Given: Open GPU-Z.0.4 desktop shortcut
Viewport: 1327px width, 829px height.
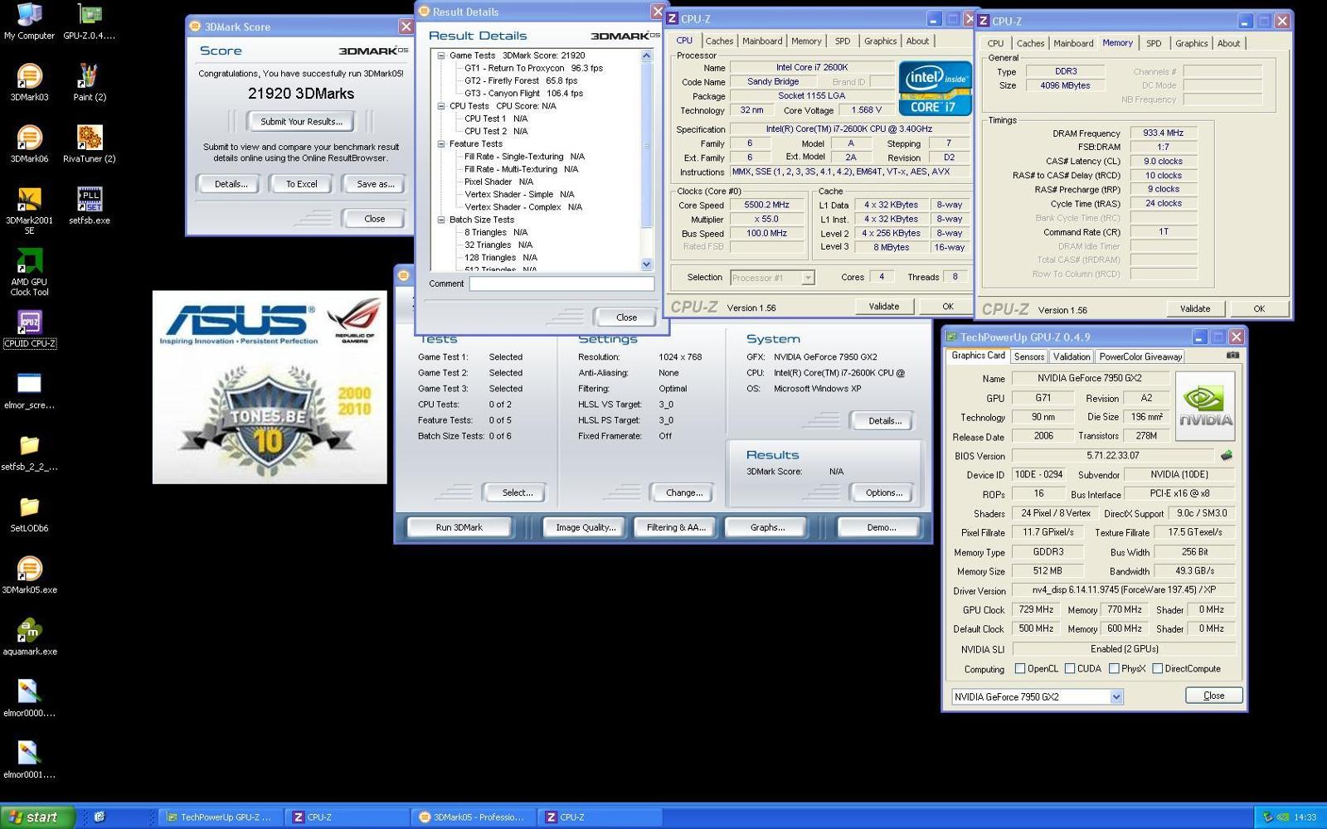Looking at the screenshot, I should pos(89,22).
